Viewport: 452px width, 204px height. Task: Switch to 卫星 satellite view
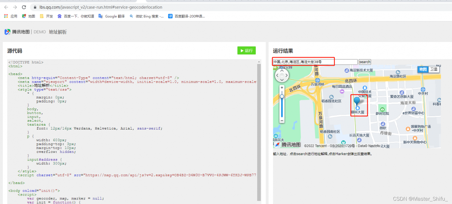coord(434,69)
